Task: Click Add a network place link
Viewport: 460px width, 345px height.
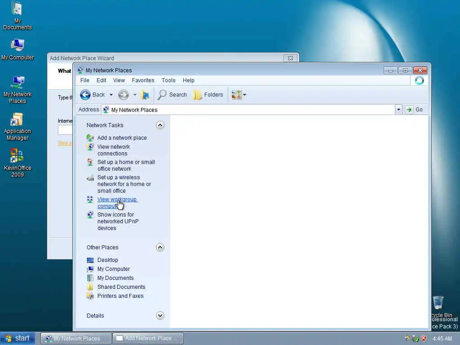Action: (x=122, y=138)
